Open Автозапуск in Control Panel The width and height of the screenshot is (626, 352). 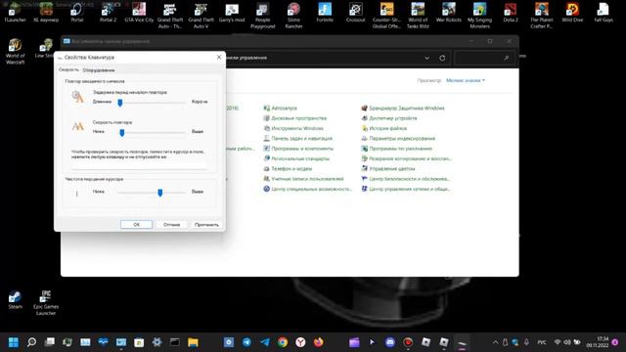281,109
